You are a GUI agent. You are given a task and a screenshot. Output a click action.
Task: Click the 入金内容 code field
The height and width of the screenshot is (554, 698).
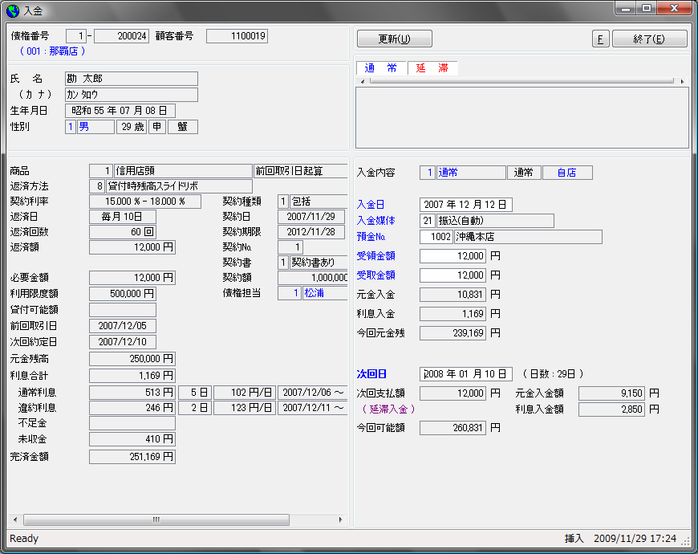(x=428, y=173)
